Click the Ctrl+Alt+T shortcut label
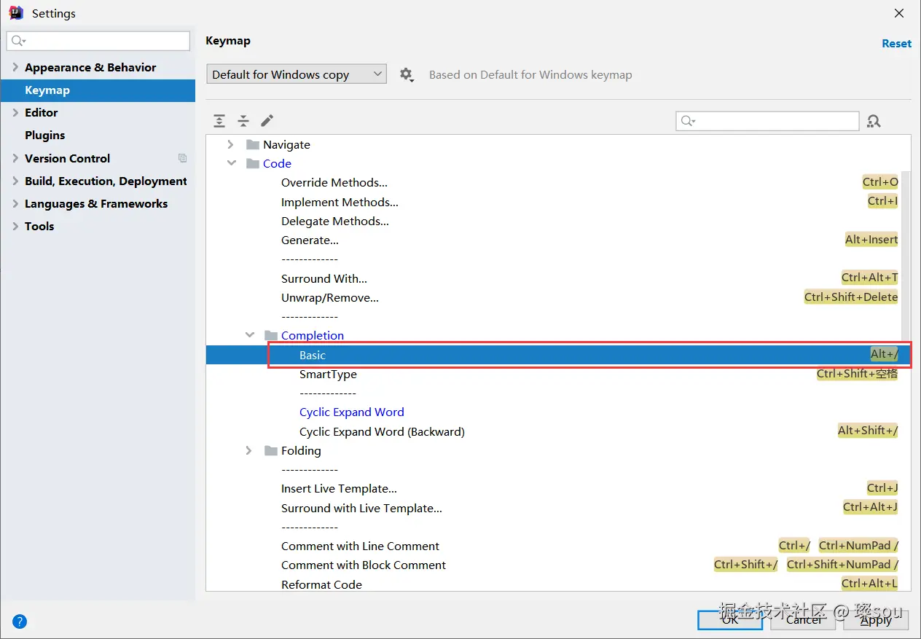 (869, 277)
